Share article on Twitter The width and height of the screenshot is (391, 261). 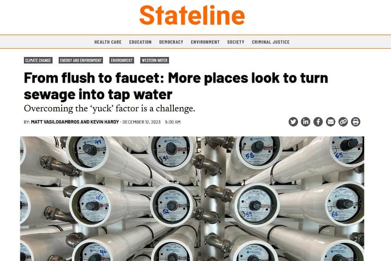click(x=293, y=122)
